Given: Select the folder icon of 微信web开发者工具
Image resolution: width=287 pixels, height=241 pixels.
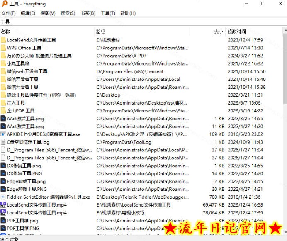Looking at the screenshot, I should click(3, 71).
